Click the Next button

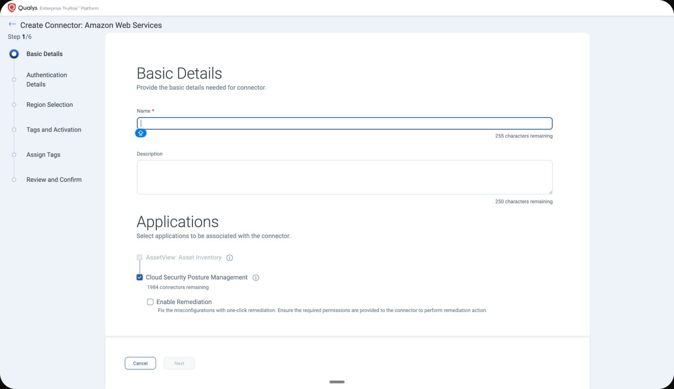coord(179,363)
